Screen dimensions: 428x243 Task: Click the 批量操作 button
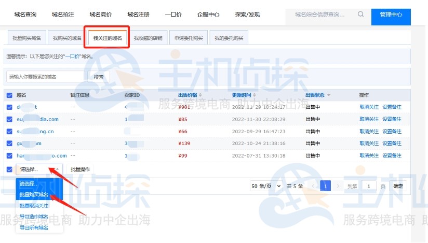pos(80,169)
